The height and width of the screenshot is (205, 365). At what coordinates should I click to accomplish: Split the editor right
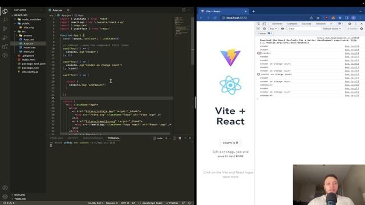[x=184, y=10]
